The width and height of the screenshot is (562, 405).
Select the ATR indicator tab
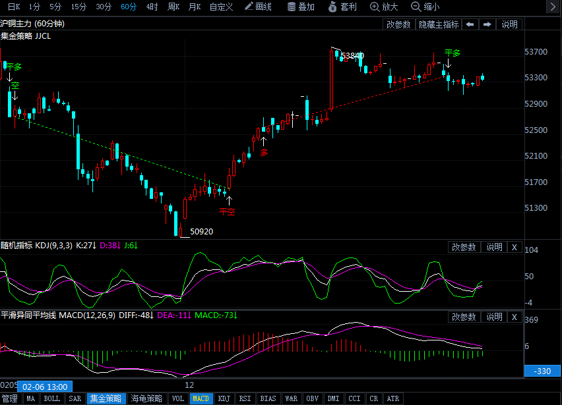pyautogui.click(x=393, y=398)
